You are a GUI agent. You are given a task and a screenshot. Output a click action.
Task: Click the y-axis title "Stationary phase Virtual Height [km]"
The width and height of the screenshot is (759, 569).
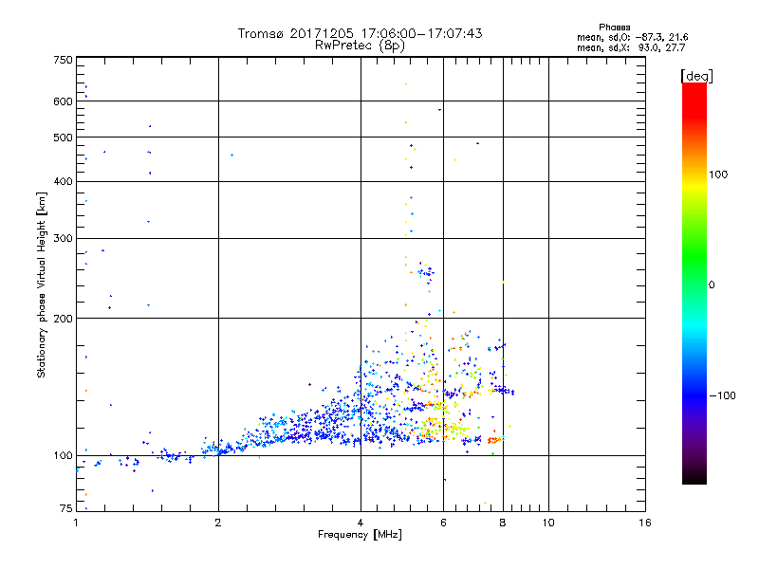[41, 285]
